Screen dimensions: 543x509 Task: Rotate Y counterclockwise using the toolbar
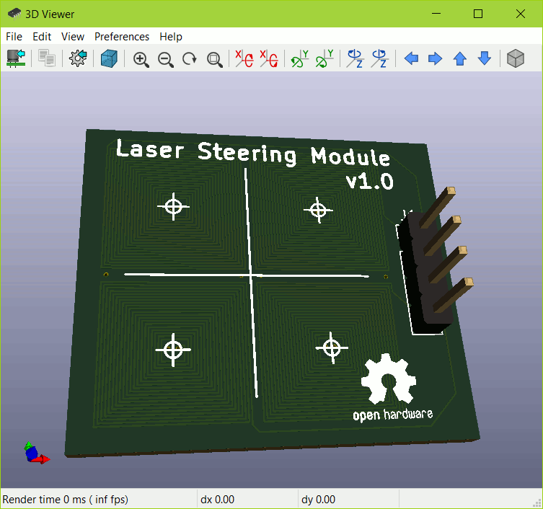click(x=325, y=59)
